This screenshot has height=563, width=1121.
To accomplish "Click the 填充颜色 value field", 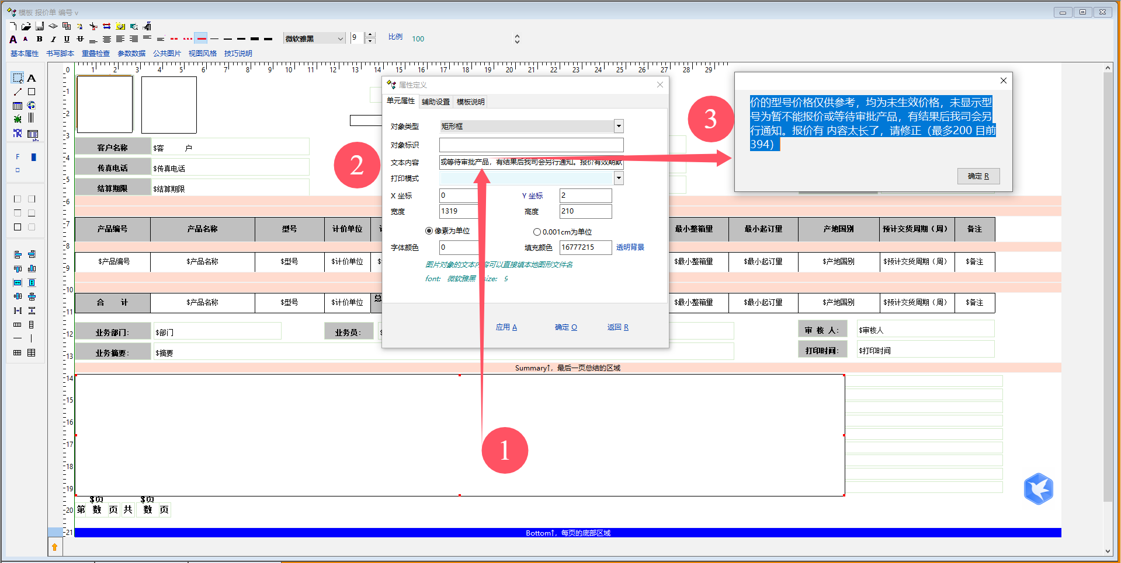I will point(585,247).
